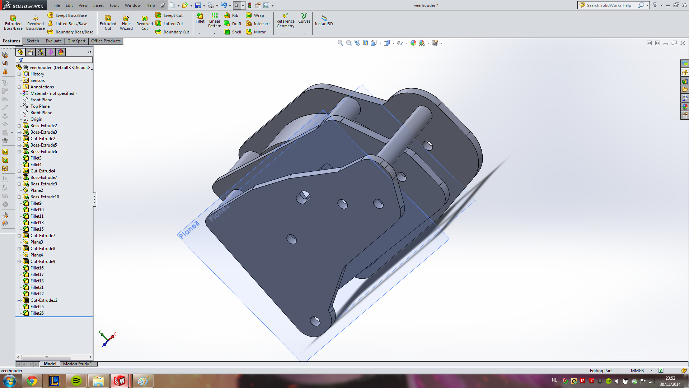Click Edit Appearance sphere icon
Screen dimensions: 689x388
(413, 43)
